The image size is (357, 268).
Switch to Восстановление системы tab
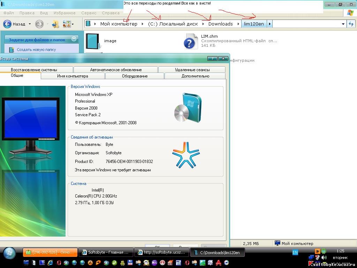pyautogui.click(x=36, y=70)
